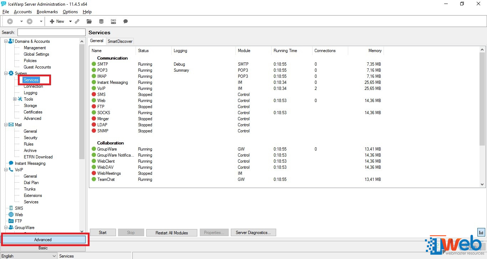This screenshot has height=259, width=487.
Task: Click the tree panel scroll down arrow
Action: (x=82, y=232)
